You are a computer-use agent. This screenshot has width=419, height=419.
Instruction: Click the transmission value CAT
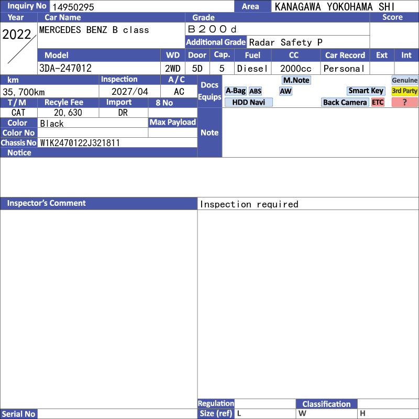tap(18, 113)
